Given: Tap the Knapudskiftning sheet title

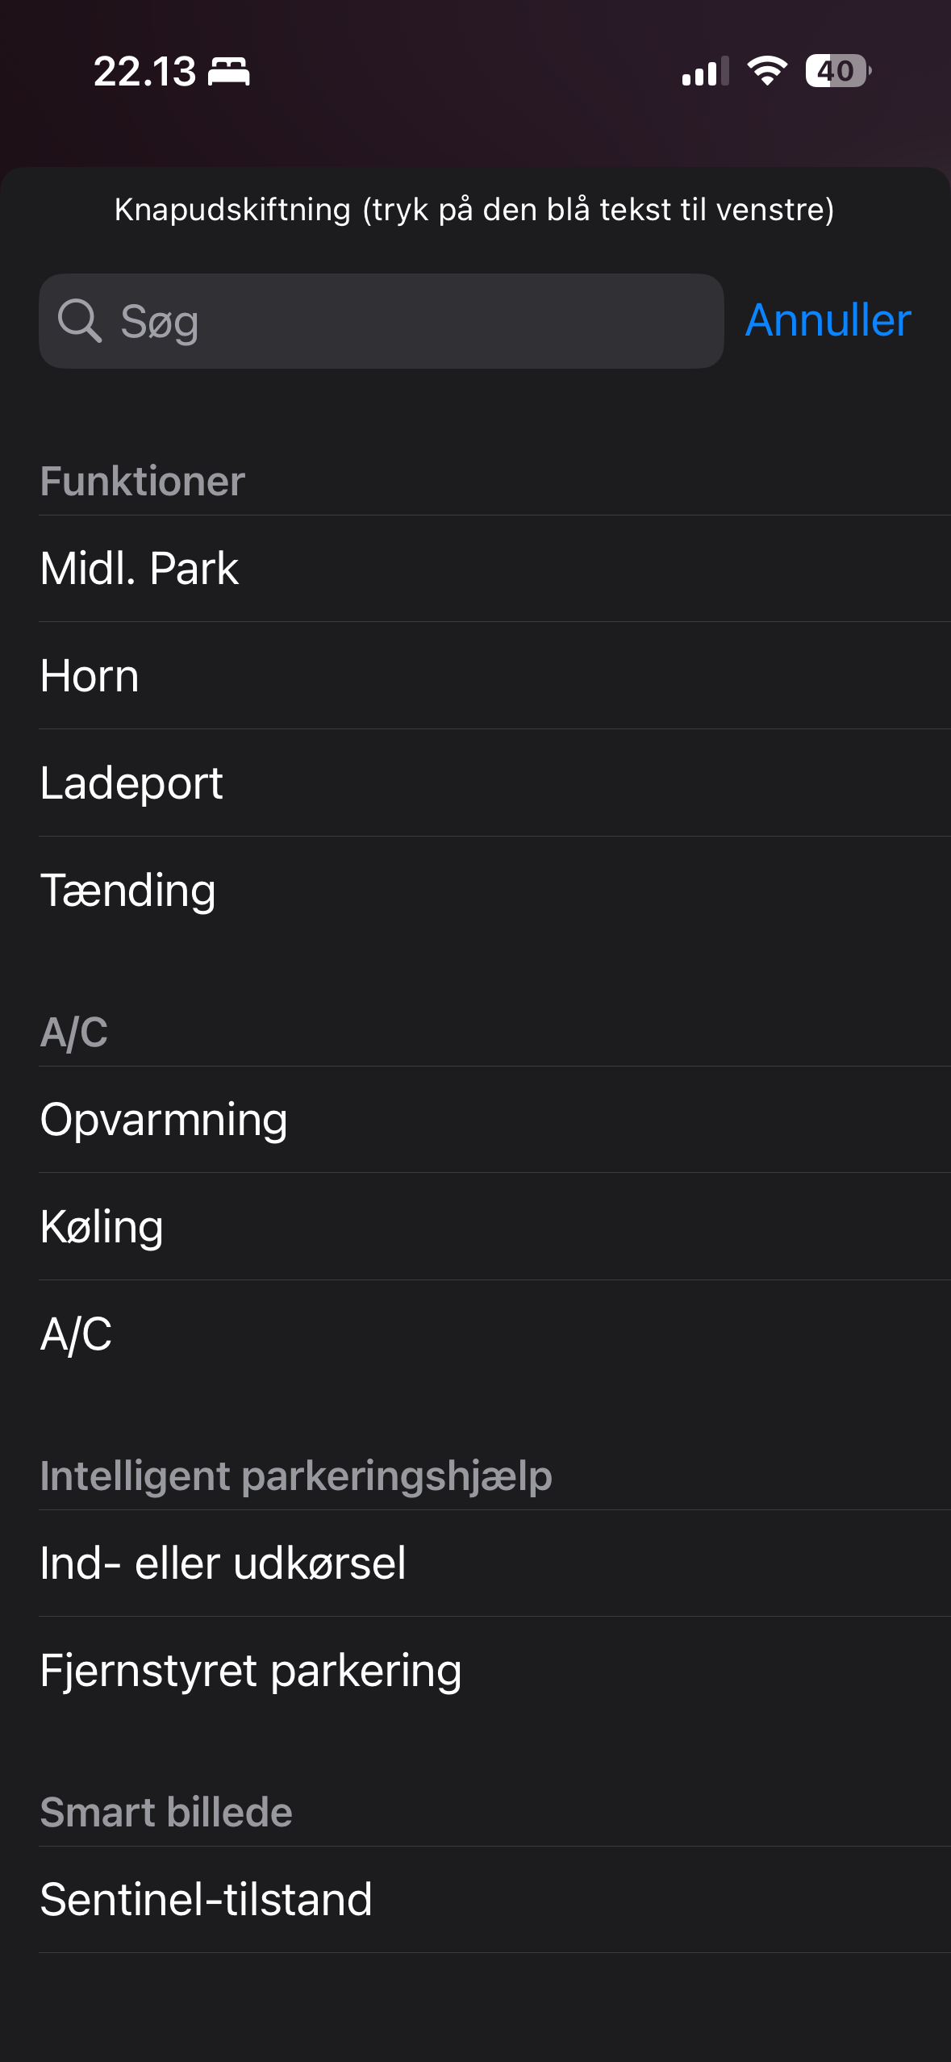Looking at the screenshot, I should [474, 210].
